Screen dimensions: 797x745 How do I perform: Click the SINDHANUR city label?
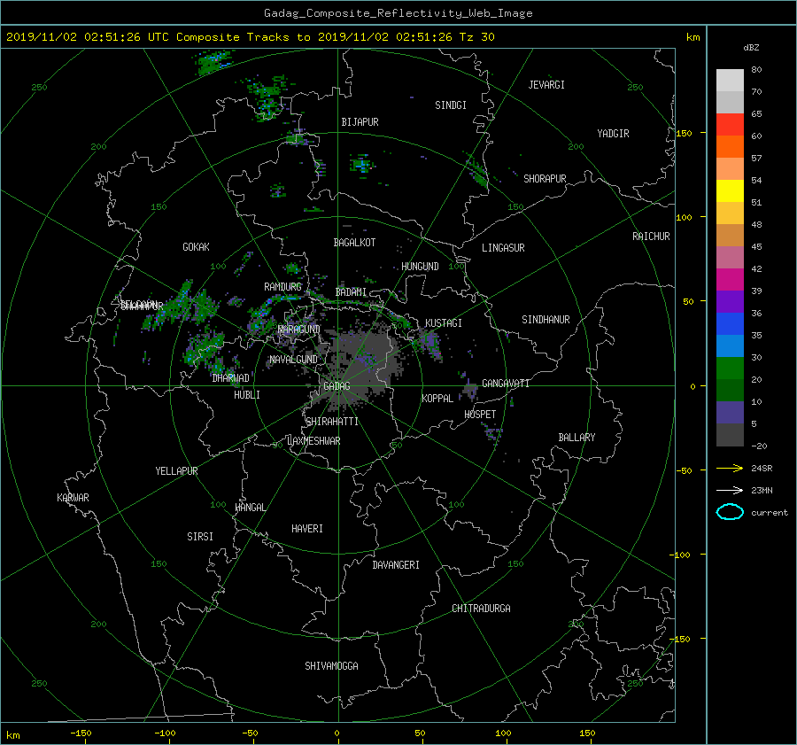[x=546, y=320]
